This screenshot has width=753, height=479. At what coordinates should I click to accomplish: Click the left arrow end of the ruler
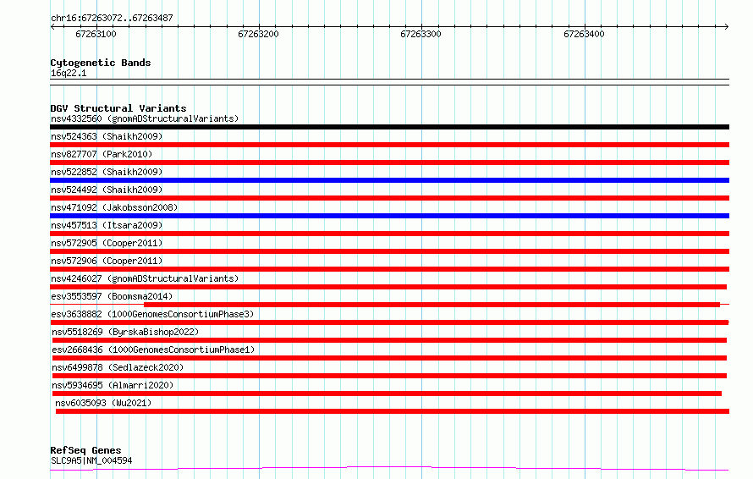pos(52,26)
